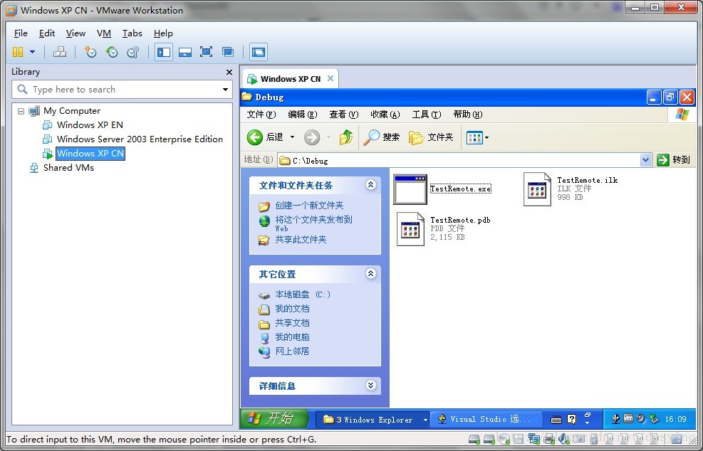Click the 转到 go button
The width and height of the screenshot is (703, 451).
673,160
